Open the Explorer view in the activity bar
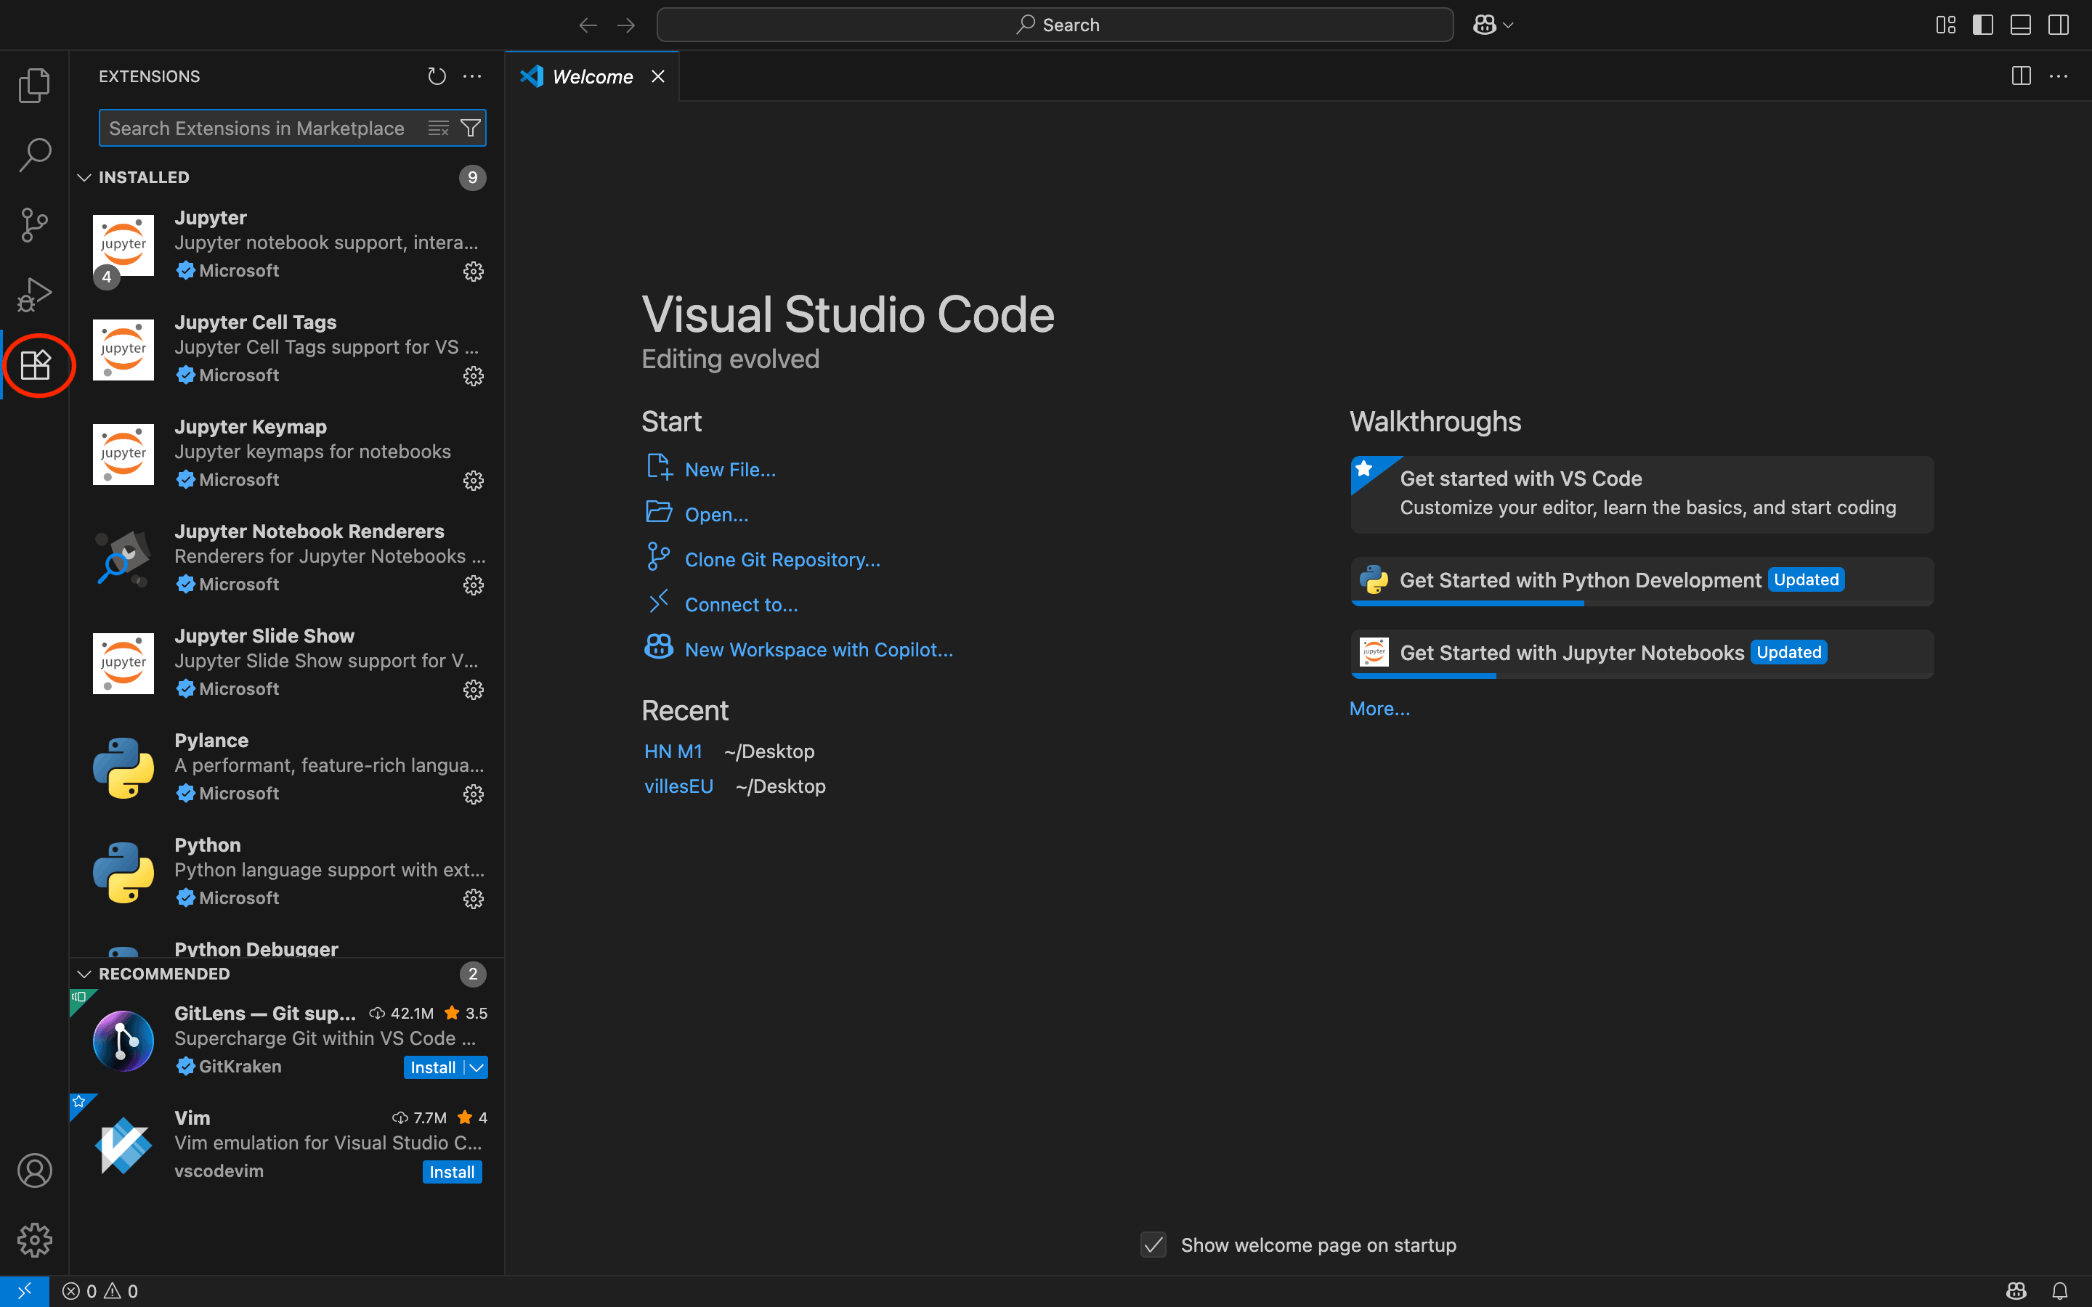The width and height of the screenshot is (2092, 1307). (x=35, y=85)
